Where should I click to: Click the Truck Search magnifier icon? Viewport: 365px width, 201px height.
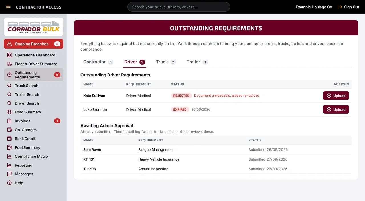(x=9, y=86)
